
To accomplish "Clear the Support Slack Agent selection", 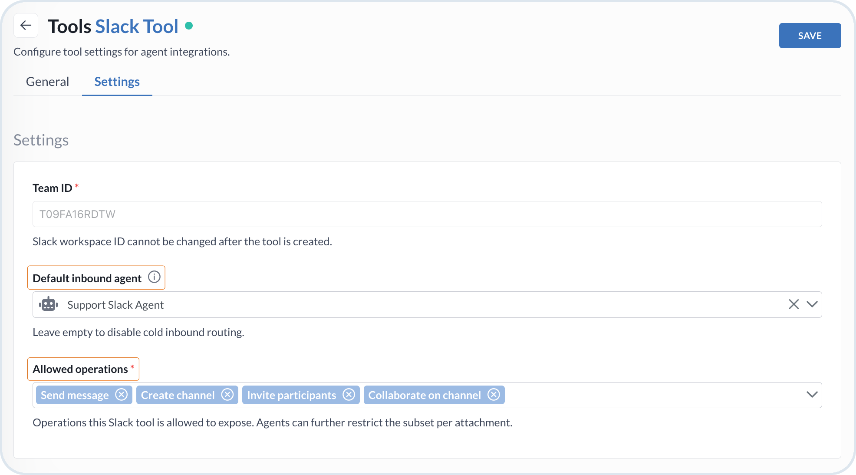I will [x=793, y=304].
